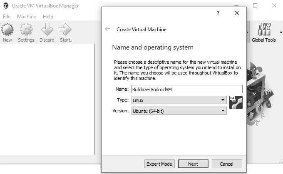Open the Machine menu
Image resolution: width=283 pixels, height=174 pixels.
tap(27, 17)
